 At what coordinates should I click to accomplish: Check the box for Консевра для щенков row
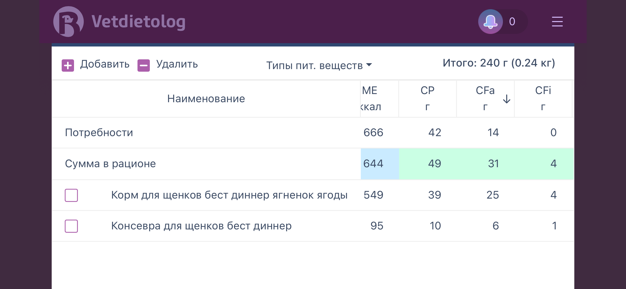click(x=71, y=226)
